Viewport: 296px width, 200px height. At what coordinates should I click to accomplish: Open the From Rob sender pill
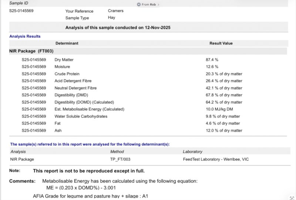tap(148, 4)
